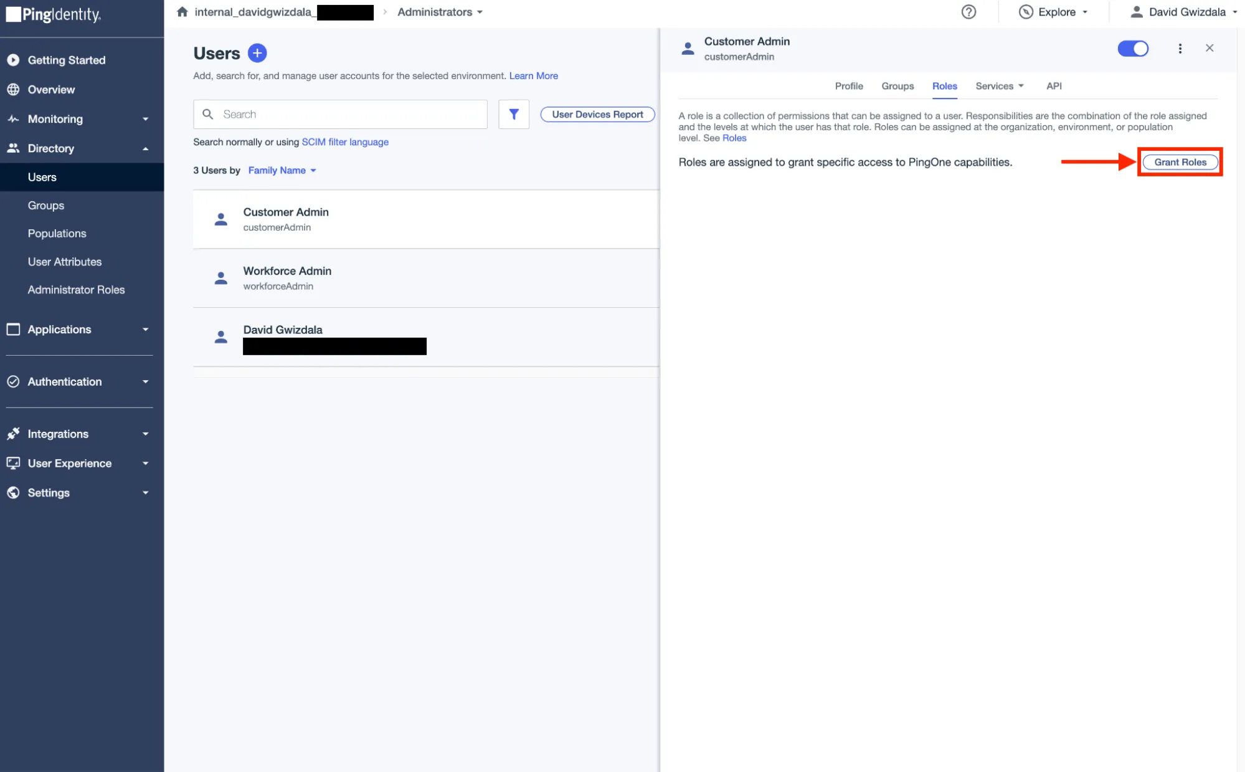Open the SCIM filter language link
This screenshot has width=1245, height=772.
(x=345, y=142)
